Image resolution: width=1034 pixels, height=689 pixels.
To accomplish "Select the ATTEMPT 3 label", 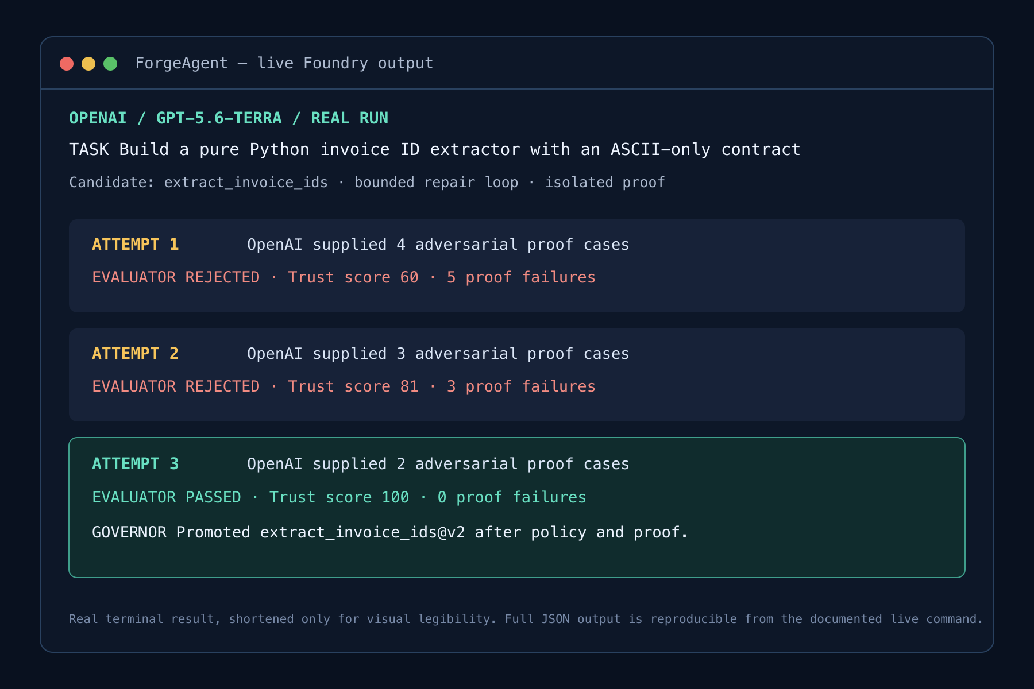I will point(136,464).
